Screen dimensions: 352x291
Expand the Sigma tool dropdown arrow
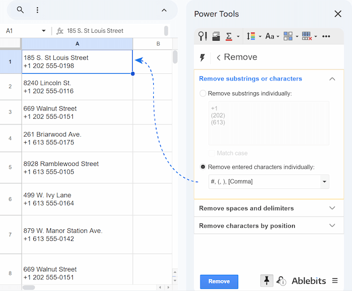click(238, 36)
